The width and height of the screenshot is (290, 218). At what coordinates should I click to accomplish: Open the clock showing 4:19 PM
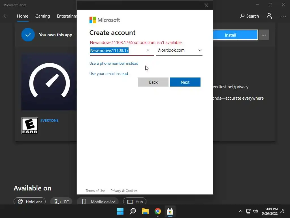(270, 211)
